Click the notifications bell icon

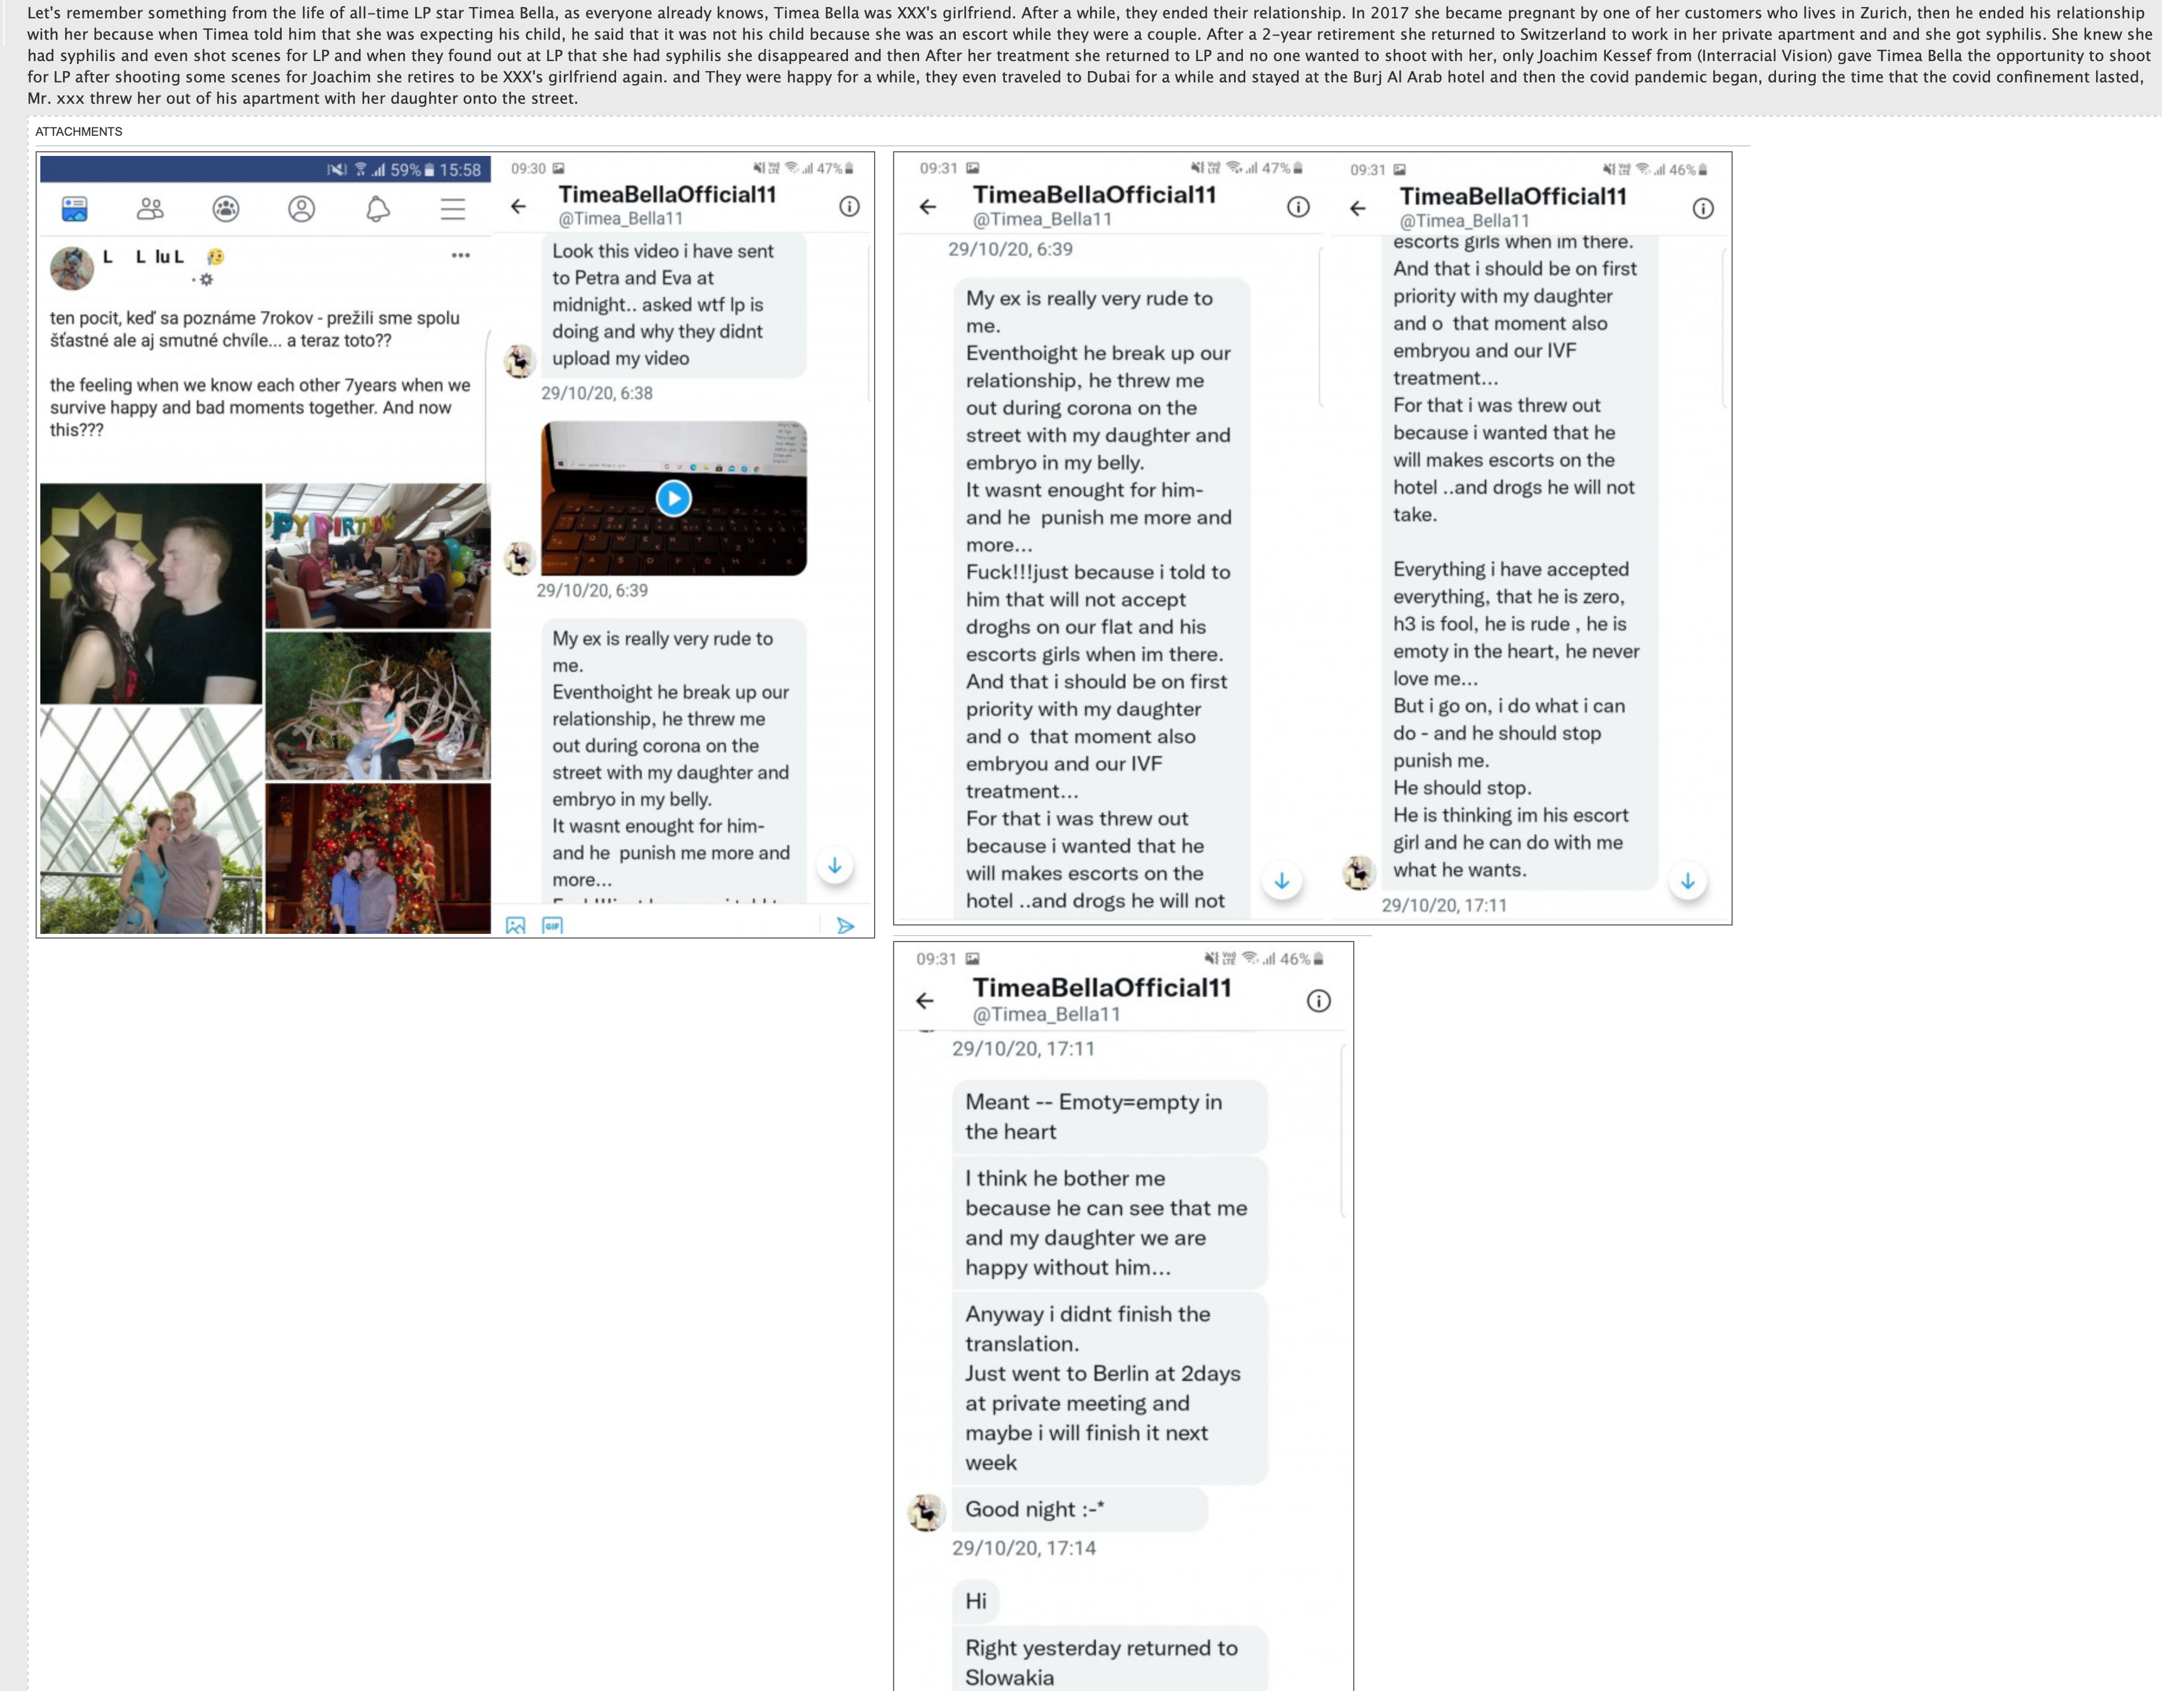[377, 209]
